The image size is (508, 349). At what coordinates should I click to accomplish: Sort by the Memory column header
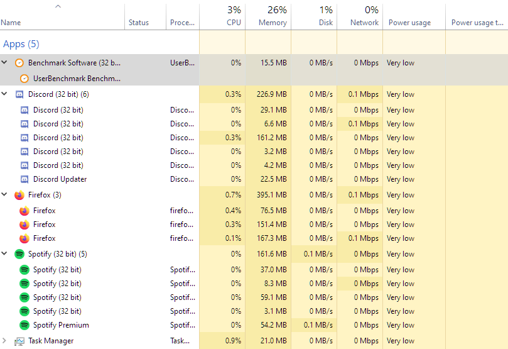(268, 17)
